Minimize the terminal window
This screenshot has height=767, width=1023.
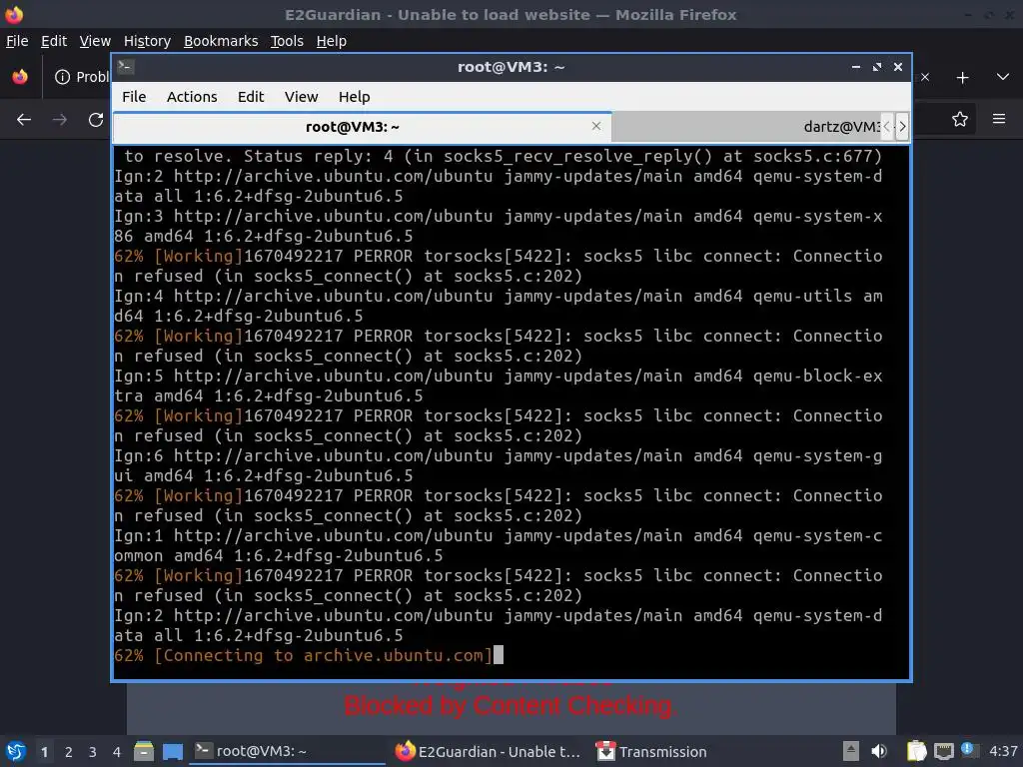[856, 67]
